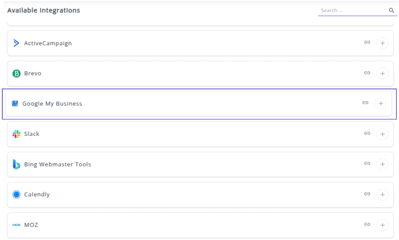Click the link icon for MOZ

(x=367, y=224)
